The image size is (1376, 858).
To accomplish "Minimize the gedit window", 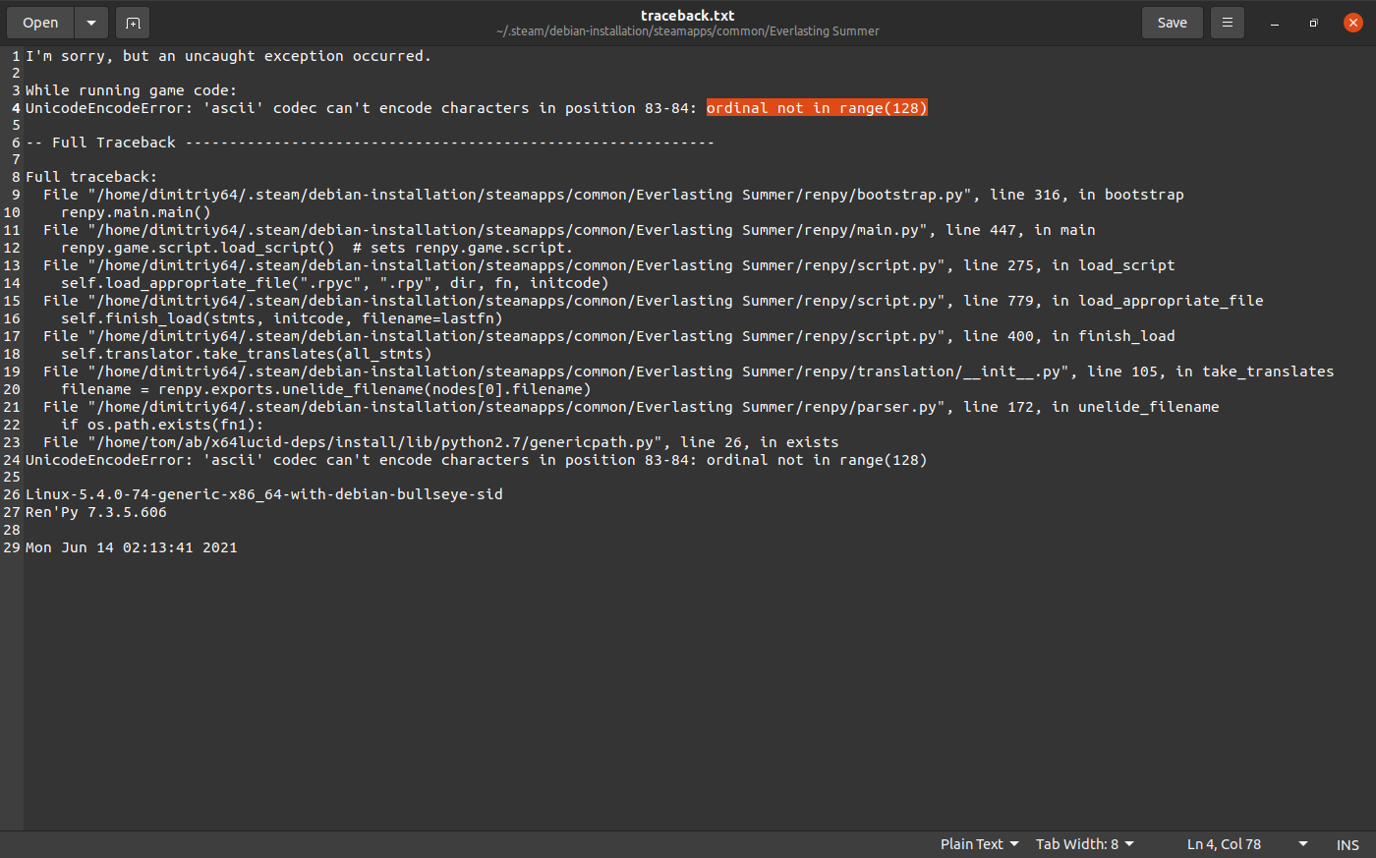I will tap(1275, 23).
